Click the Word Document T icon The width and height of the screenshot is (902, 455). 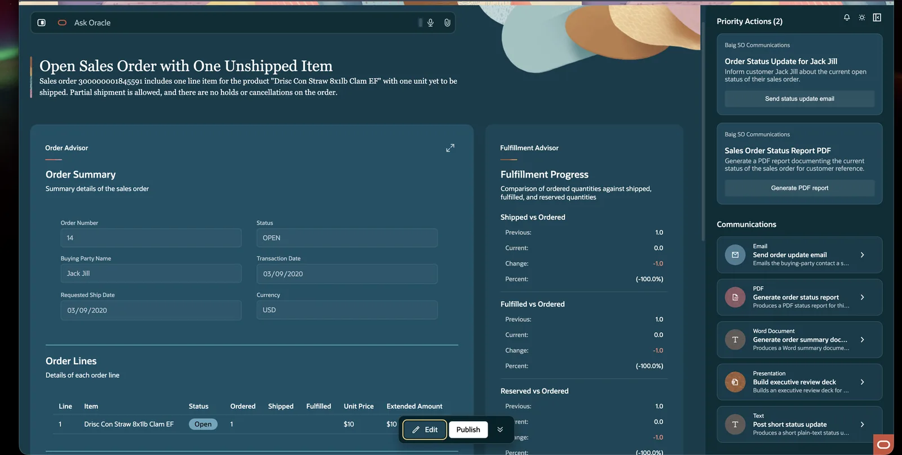pyautogui.click(x=735, y=339)
